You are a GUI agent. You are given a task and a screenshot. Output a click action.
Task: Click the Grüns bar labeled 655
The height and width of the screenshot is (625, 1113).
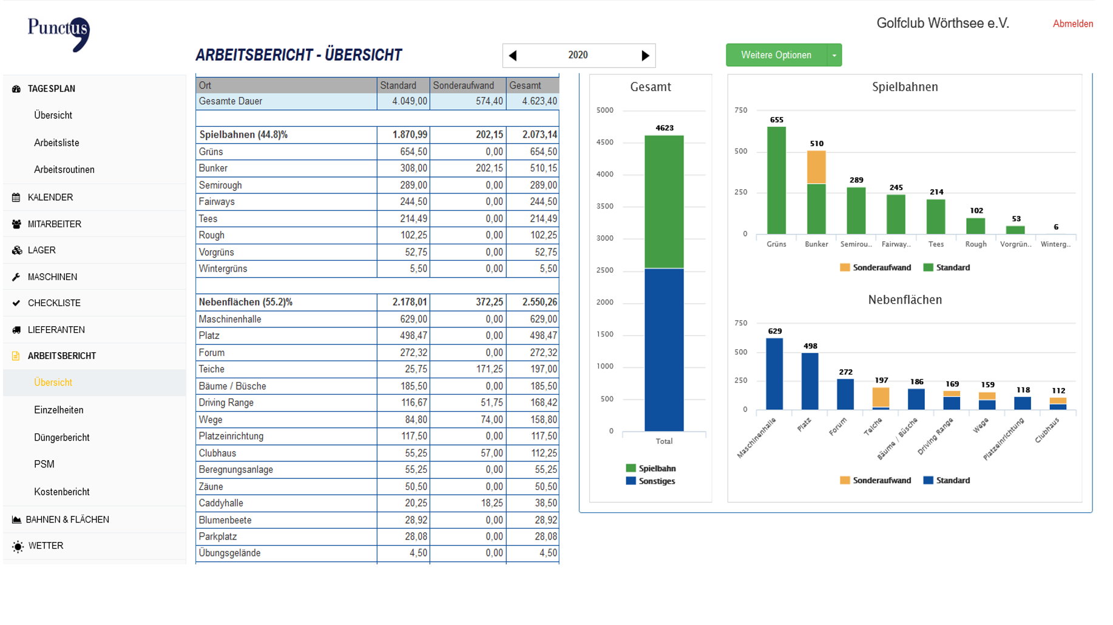pos(776,180)
